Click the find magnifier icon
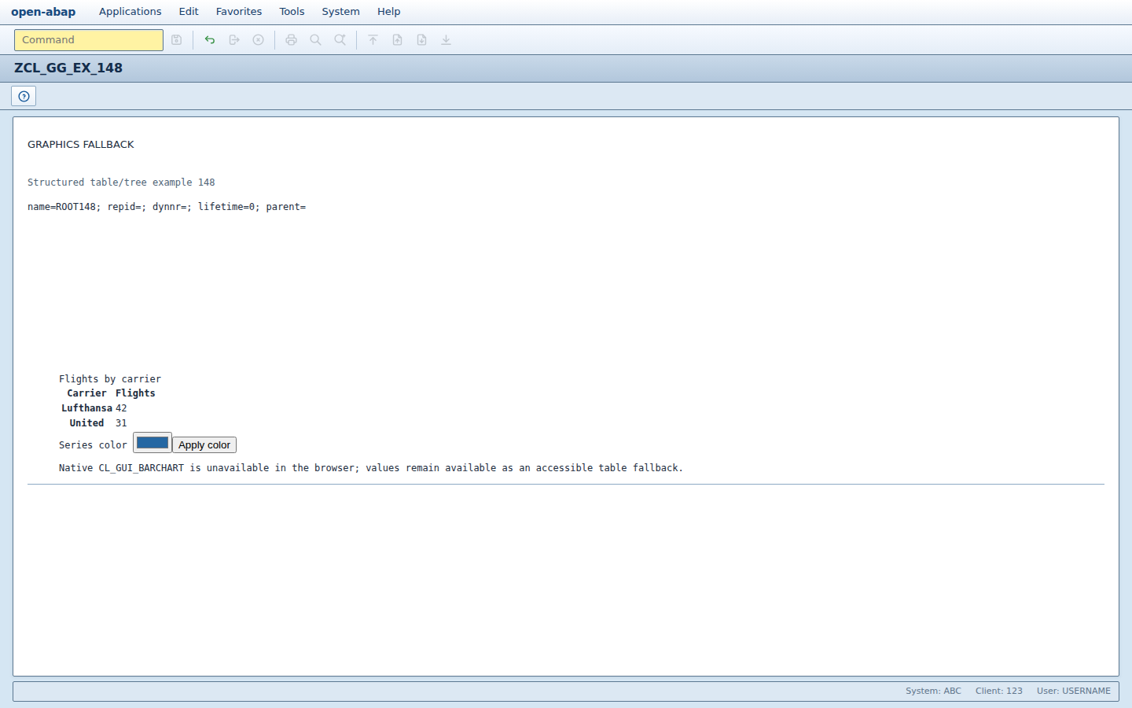Screen dimensions: 1132x708 (x=316, y=40)
